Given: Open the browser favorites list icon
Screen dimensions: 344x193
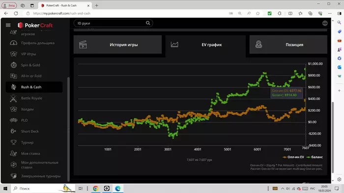Looking at the screenshot, I should pyautogui.click(x=300, y=13).
